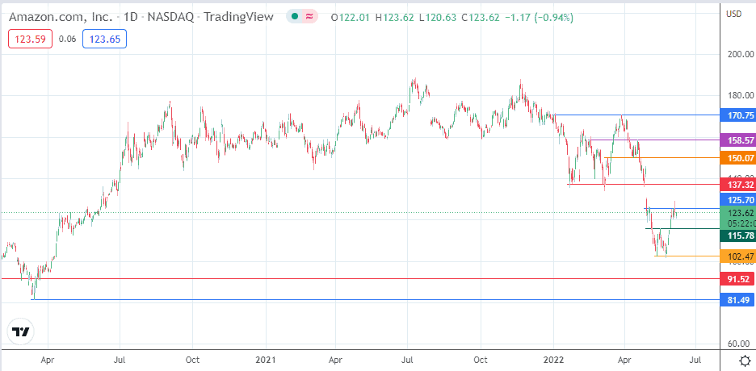Click the current price 123.62 label
This screenshot has width=756, height=371.
(737, 213)
